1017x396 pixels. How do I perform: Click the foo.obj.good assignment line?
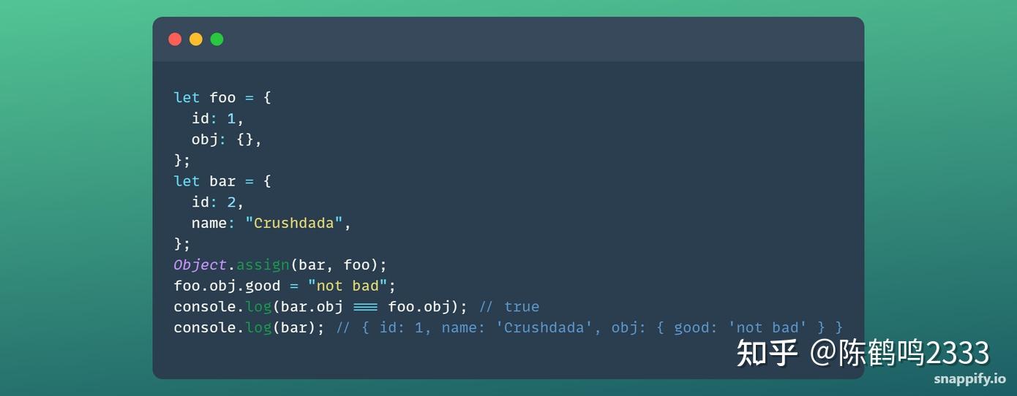(x=285, y=286)
